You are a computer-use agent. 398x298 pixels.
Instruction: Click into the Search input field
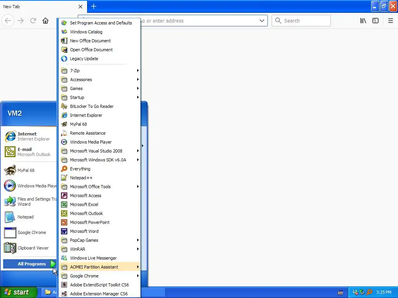[x=301, y=21]
